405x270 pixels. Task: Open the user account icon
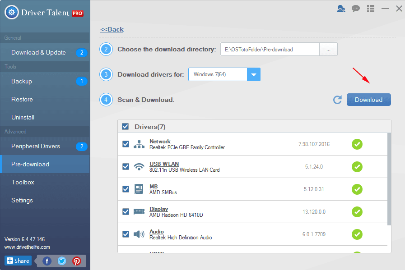(x=341, y=9)
